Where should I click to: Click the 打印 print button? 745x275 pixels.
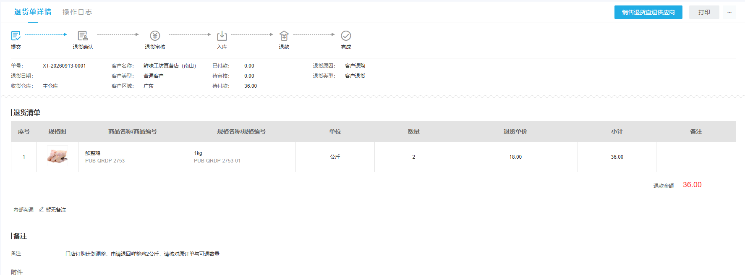[704, 12]
